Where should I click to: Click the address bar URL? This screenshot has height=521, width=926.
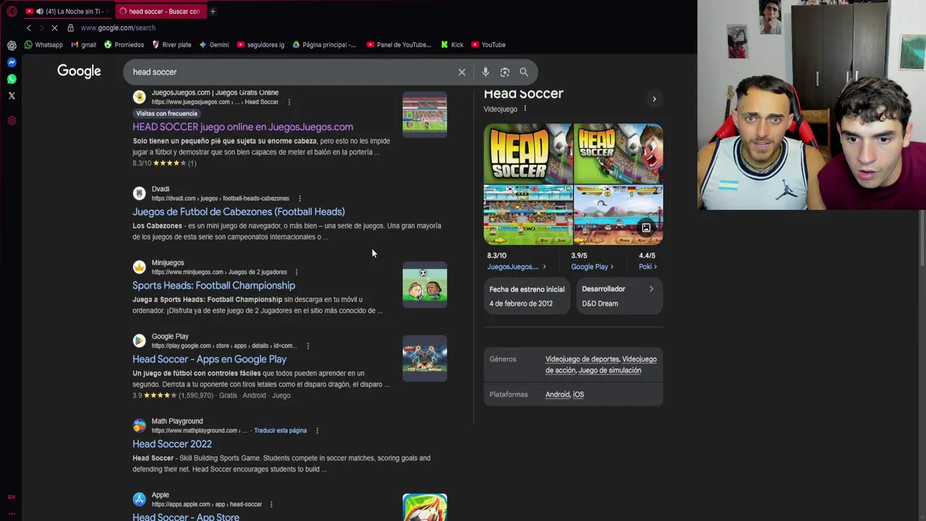(118, 27)
